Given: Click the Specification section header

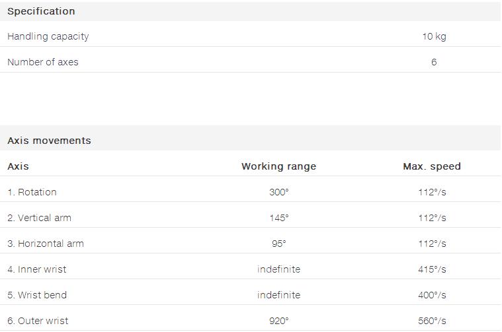Looking at the screenshot, I should click(x=41, y=11).
